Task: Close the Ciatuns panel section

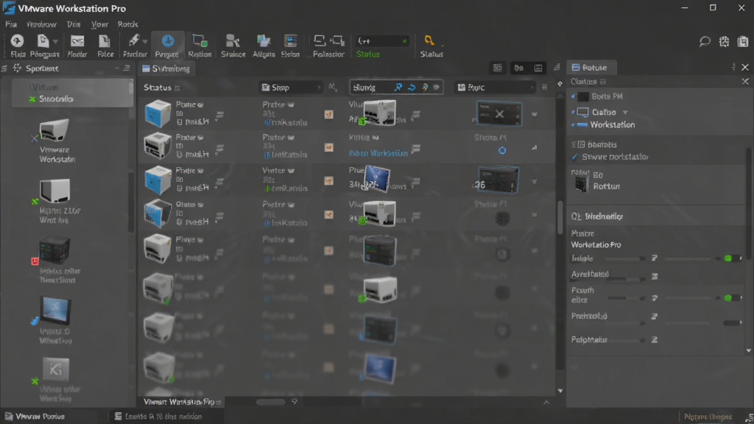Action: (745, 81)
